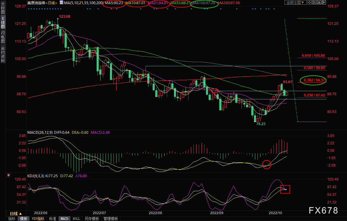Click the MA5:90.23 value
This screenshot has width=347, height=221.
(x=114, y=3)
